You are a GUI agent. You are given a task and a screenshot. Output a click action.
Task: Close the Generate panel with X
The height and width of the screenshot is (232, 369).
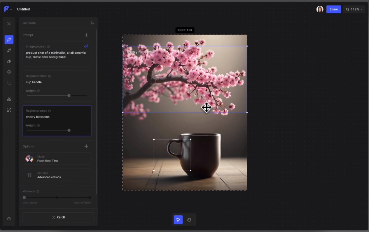[x=9, y=24]
